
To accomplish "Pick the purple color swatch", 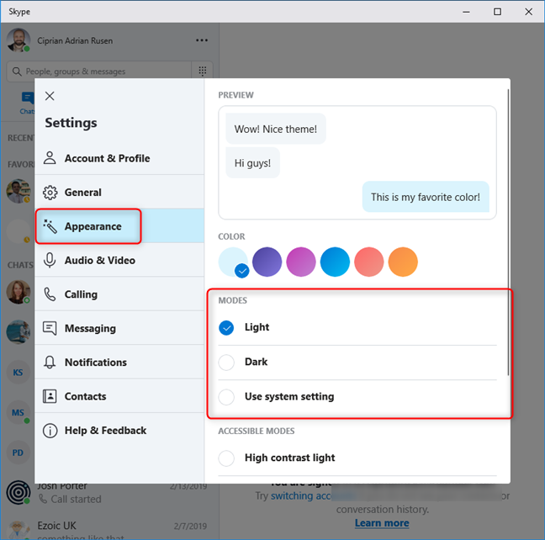I will click(267, 262).
